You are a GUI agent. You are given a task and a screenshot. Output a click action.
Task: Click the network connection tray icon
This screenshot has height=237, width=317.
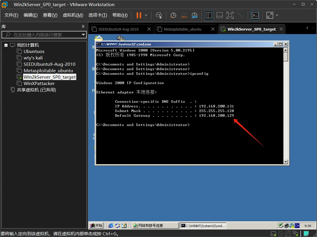pyautogui.click(x=287, y=226)
